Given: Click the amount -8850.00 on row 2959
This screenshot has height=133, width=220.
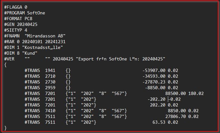Looking at the screenshot, I should 155,88.
